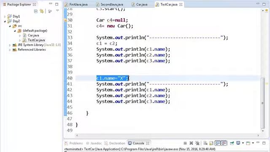Click the editor scroll up arrow

pyautogui.click(x=262, y=11)
